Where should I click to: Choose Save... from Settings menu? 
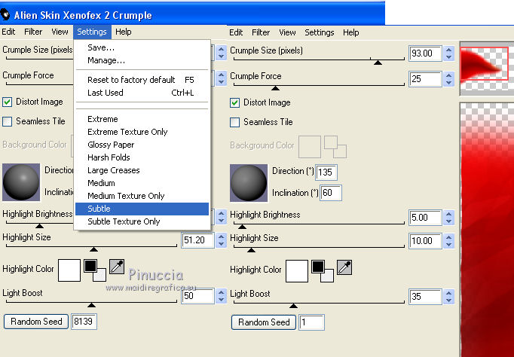pos(142,47)
